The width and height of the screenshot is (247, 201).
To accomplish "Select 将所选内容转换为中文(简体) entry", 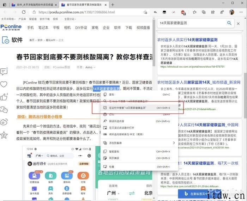I will pyautogui.click(x=139, y=134).
